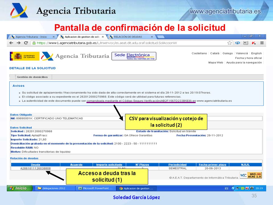Screen dimensions: 273x205
Task: Sort by Periodicidad column header
Action: click(177, 165)
